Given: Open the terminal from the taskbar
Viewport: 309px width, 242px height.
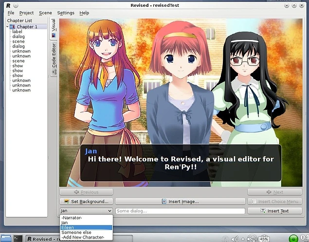Looking at the screenshot, I should pyautogui.click(x=18, y=239).
